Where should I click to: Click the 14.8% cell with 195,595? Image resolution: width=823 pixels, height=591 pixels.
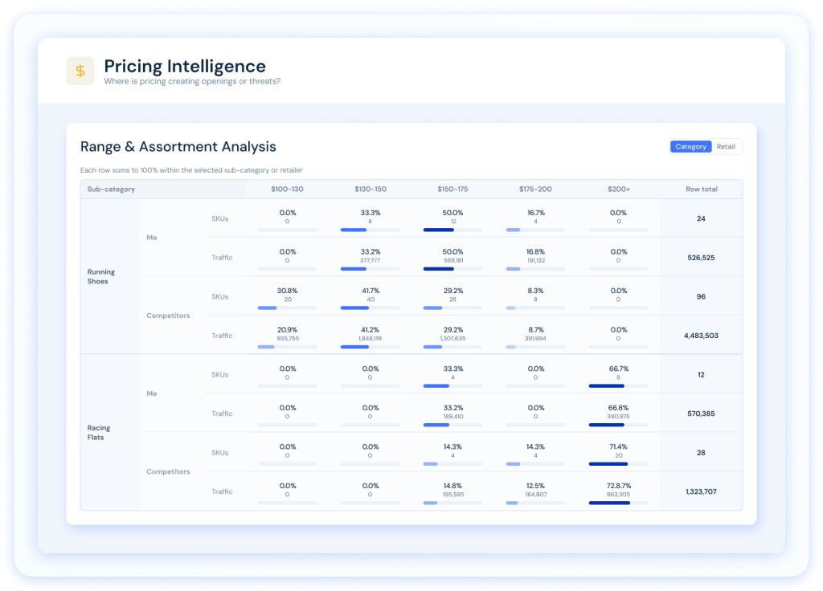pyautogui.click(x=453, y=491)
